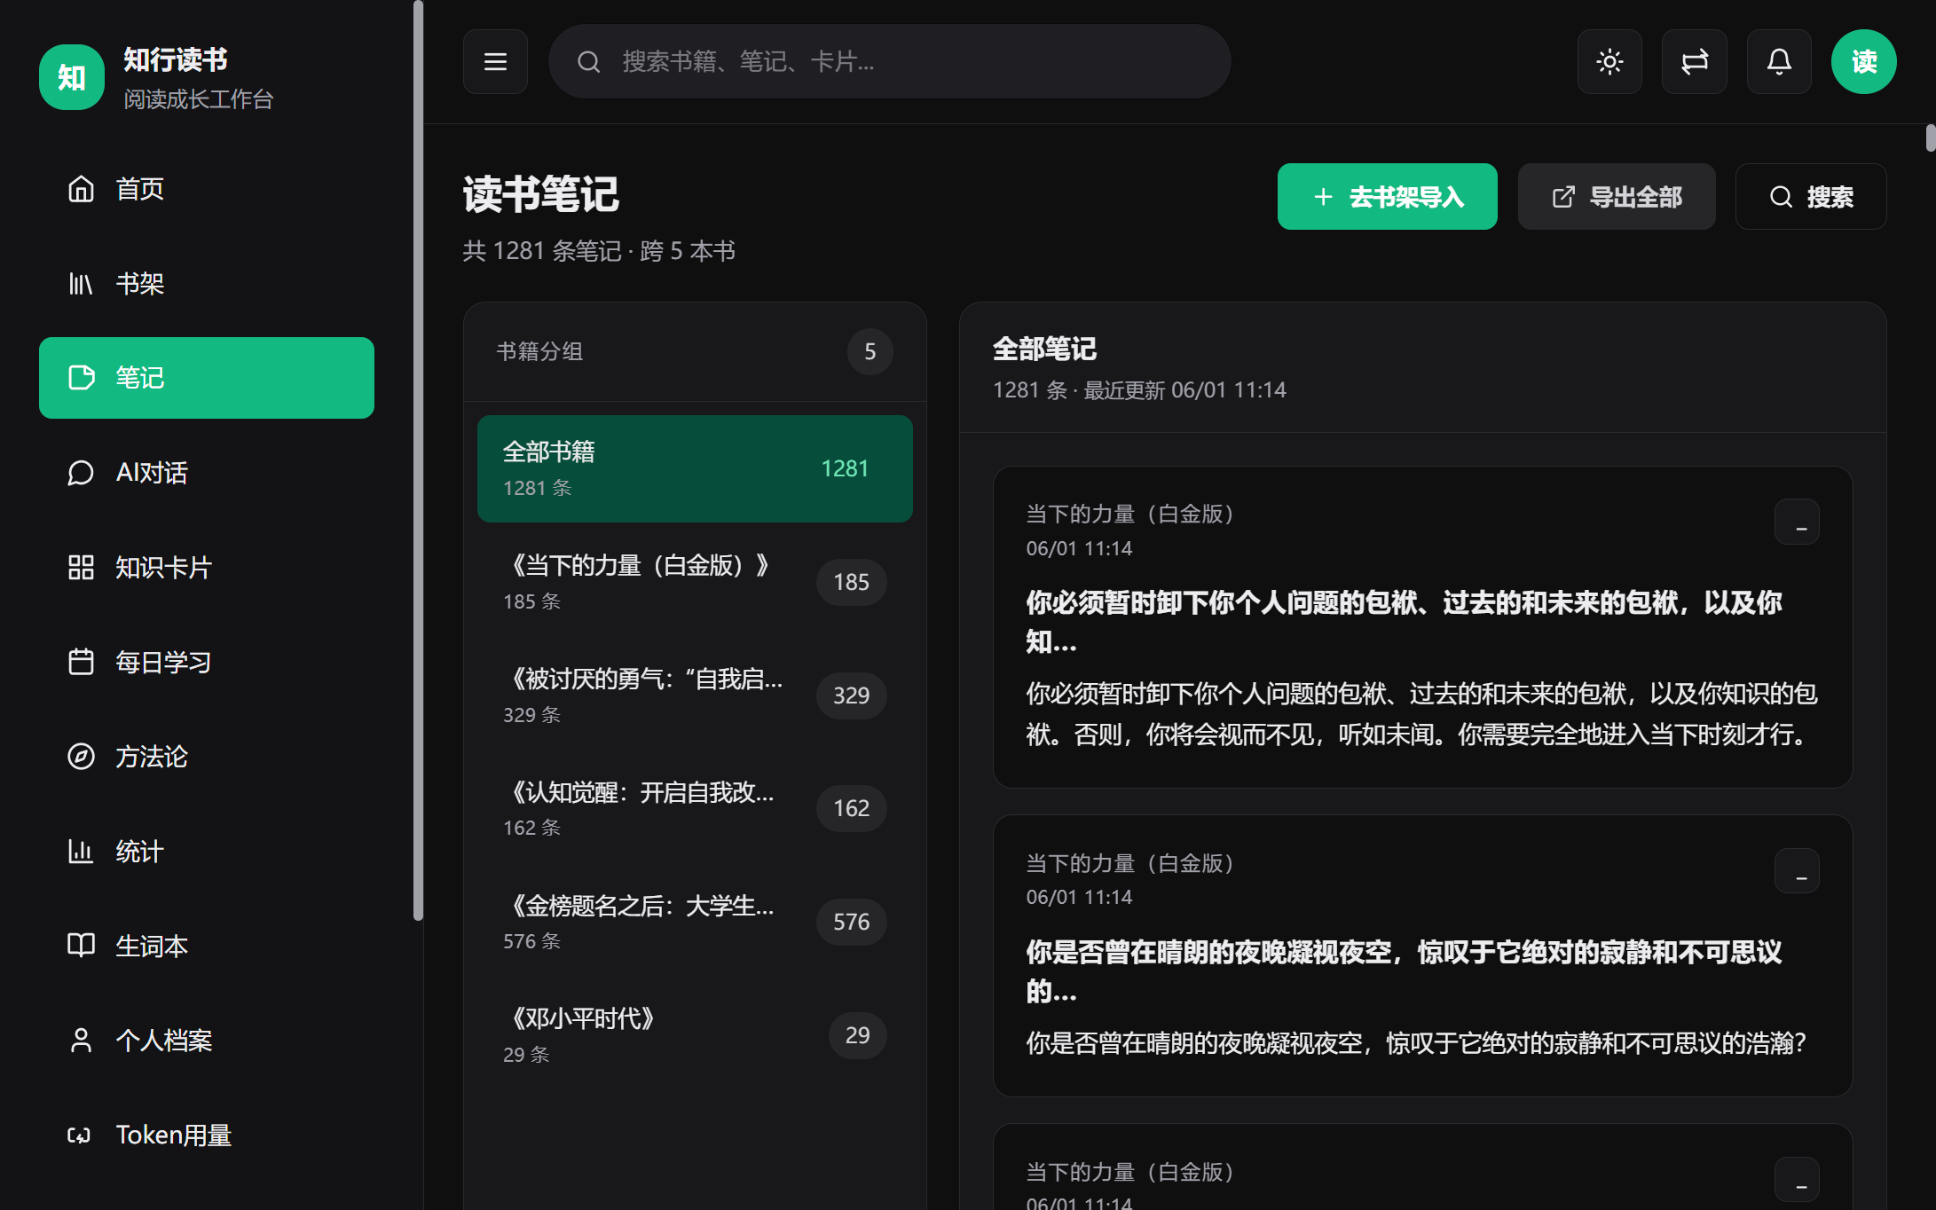The height and width of the screenshot is (1210, 1936).
Task: Collapse the third partially visible note card
Action: coord(1797,1180)
